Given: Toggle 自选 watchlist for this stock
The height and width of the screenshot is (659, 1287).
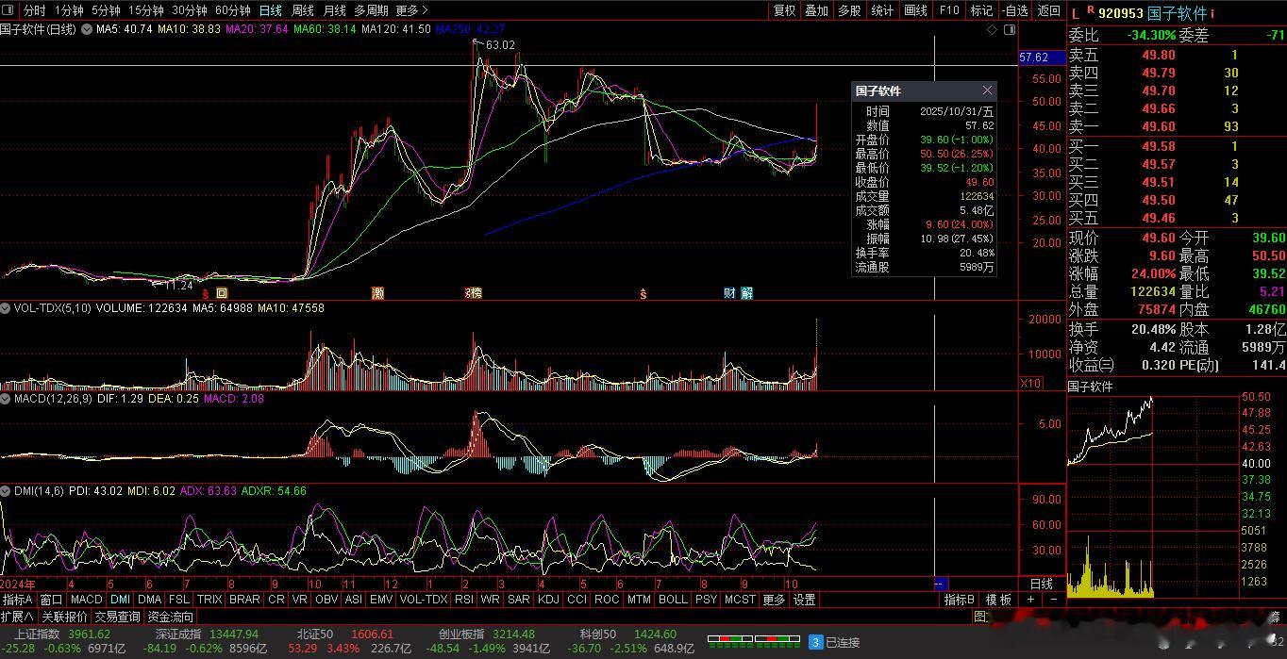Looking at the screenshot, I should 1014,10.
